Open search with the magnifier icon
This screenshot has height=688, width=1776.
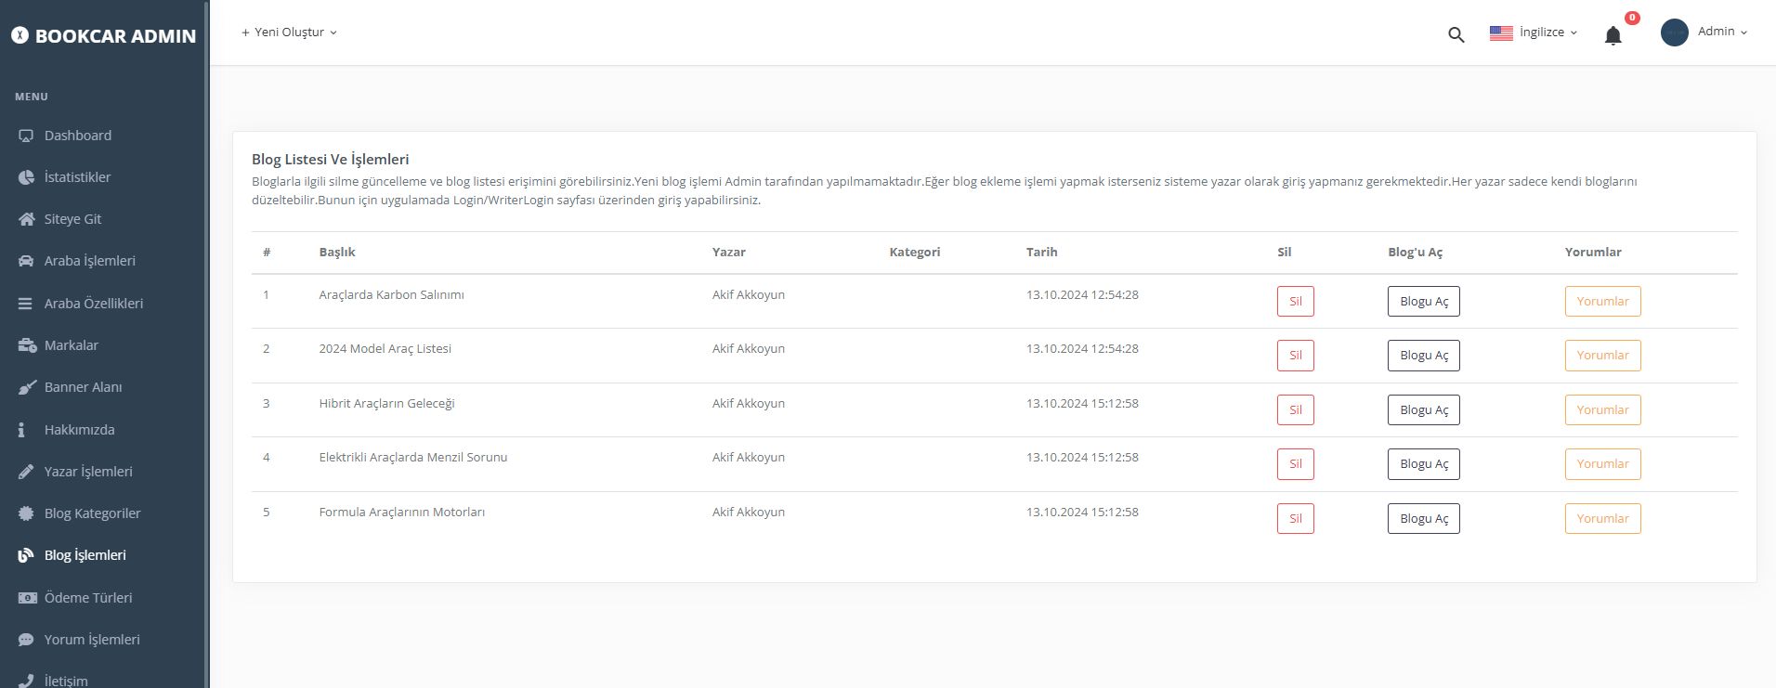tap(1456, 35)
